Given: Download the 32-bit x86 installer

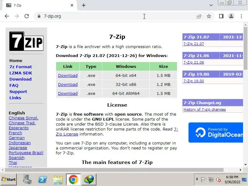Looking at the screenshot, I should pyautogui.click(x=68, y=84).
